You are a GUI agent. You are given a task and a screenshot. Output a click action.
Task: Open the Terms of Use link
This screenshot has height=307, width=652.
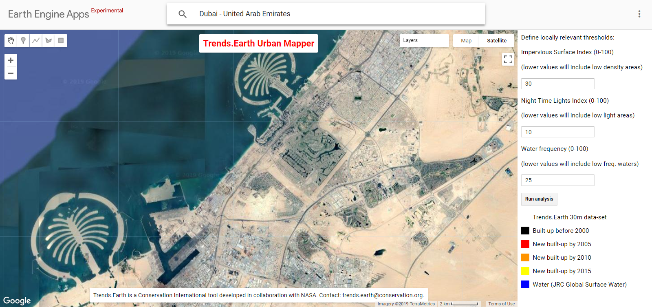click(502, 304)
